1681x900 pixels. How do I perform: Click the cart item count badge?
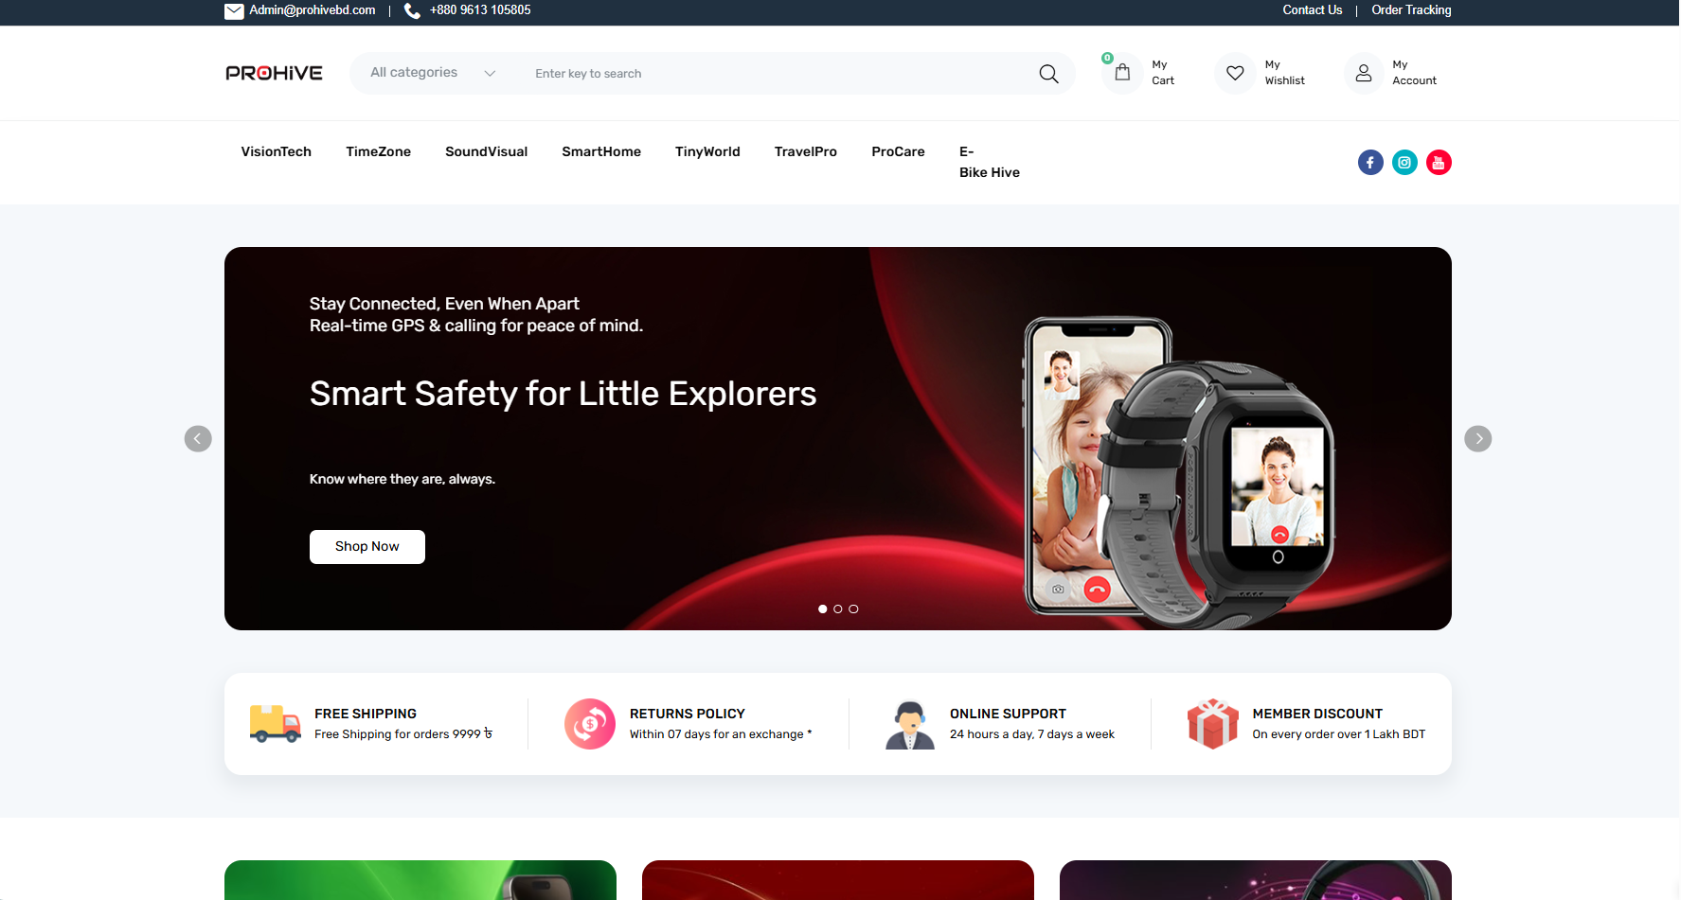pos(1107,59)
